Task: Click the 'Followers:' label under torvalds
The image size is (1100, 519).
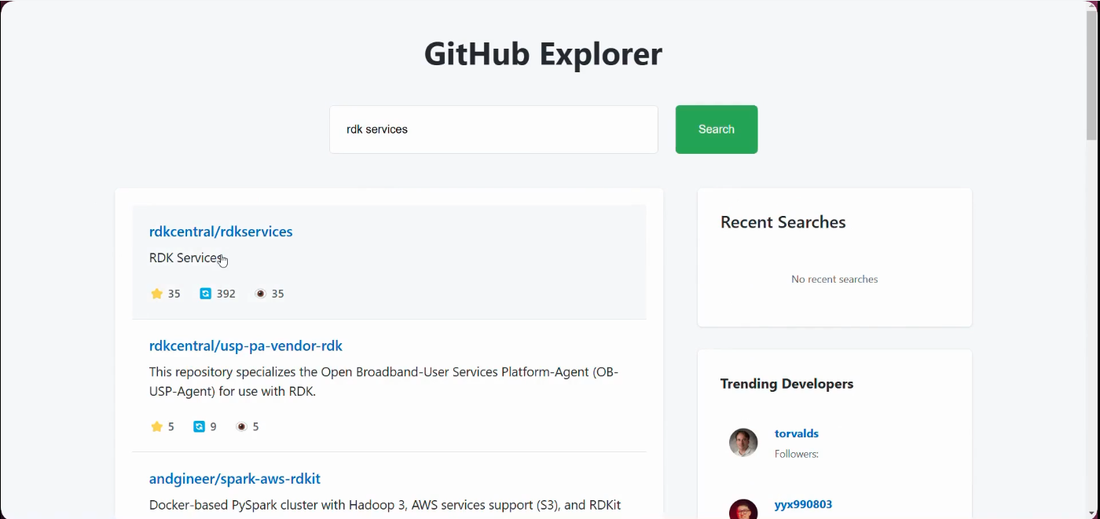Action: [x=797, y=454]
